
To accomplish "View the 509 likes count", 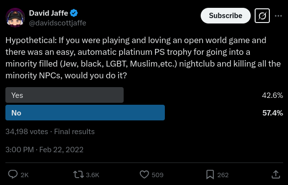I will pyautogui.click(x=157, y=175).
